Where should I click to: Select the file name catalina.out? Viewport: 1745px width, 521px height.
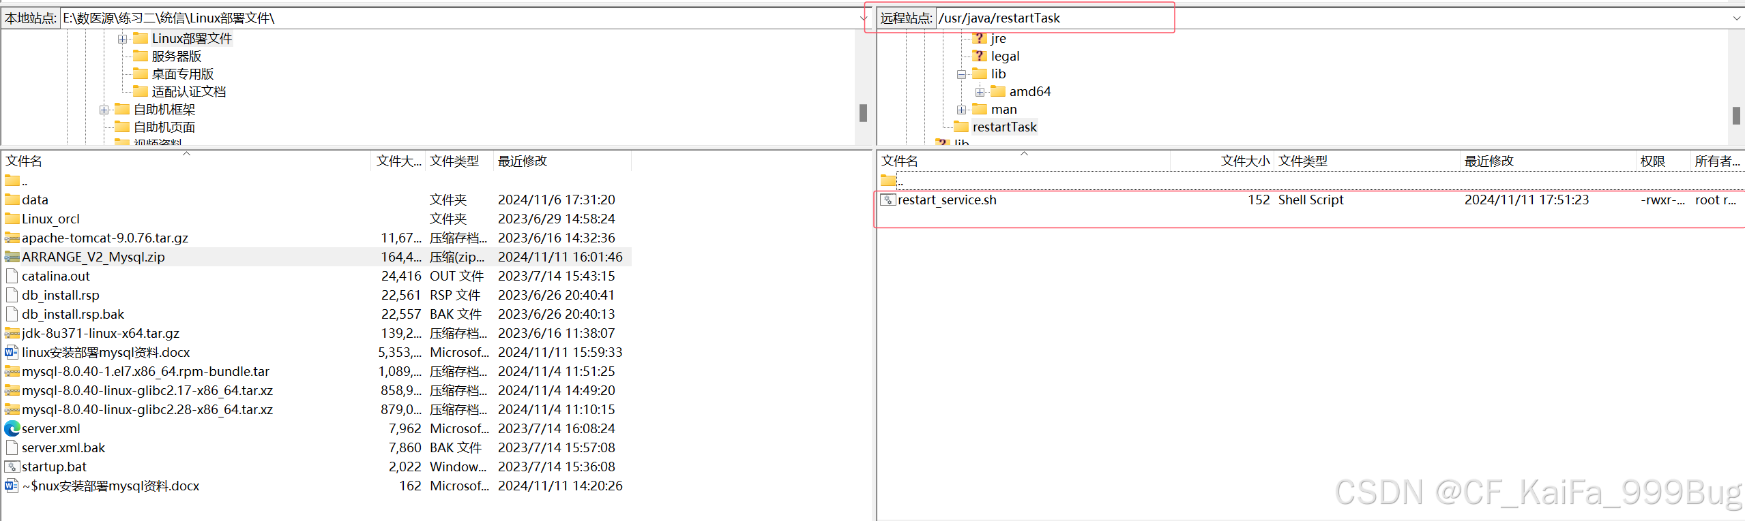[56, 276]
